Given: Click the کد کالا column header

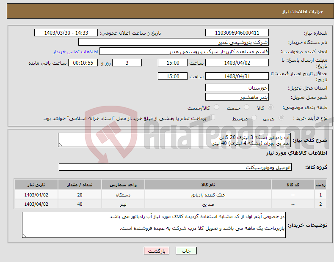Looking at the screenshot, I should pos(293,185).
